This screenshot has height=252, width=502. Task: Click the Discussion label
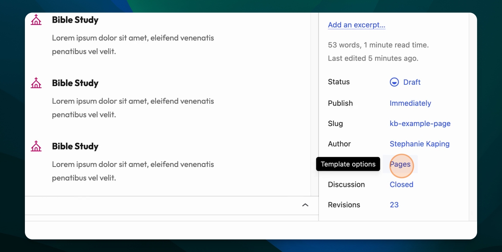(x=346, y=184)
